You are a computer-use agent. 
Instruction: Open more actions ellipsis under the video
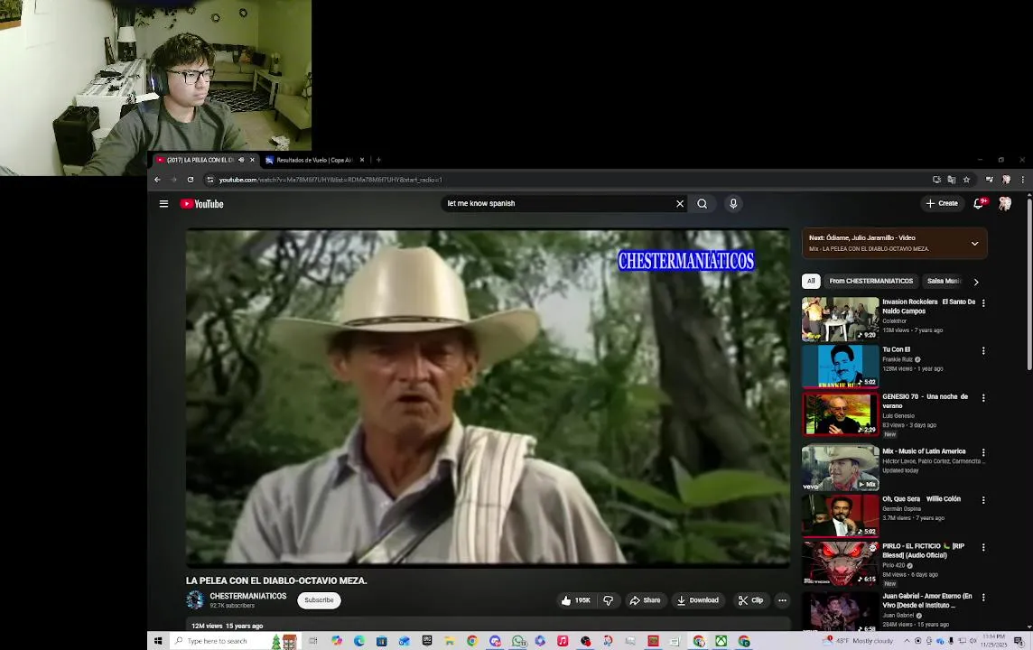pyautogui.click(x=782, y=600)
